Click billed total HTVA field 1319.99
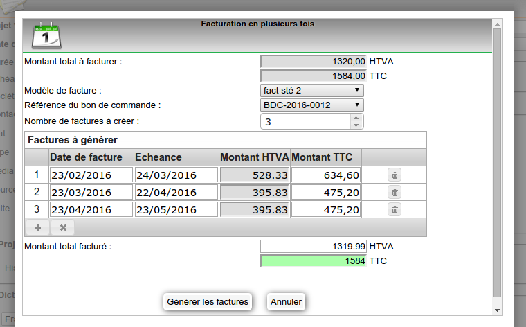The width and height of the screenshot is (526, 327). pos(314,247)
